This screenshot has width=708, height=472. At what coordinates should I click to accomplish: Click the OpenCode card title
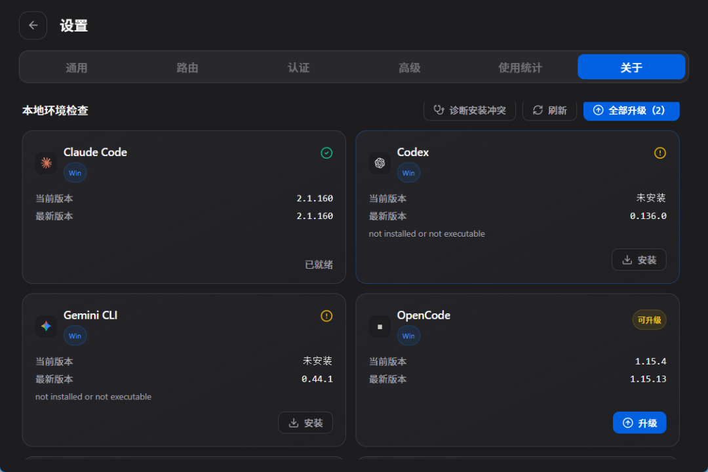(x=423, y=315)
